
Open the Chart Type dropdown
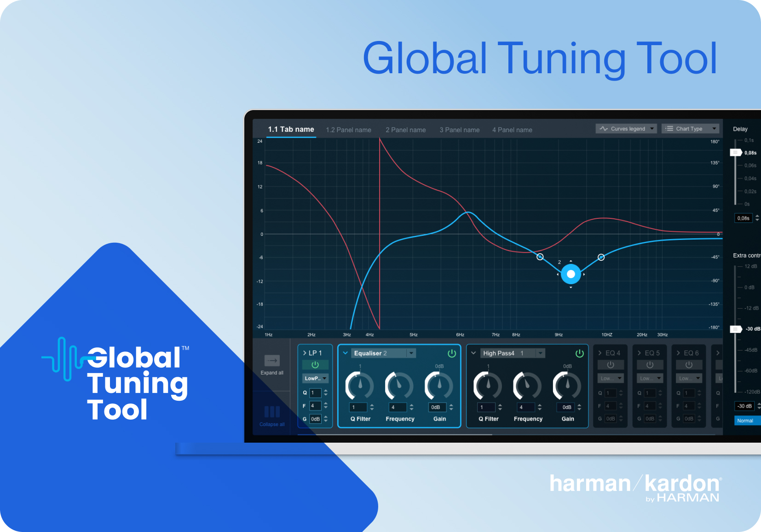(690, 129)
